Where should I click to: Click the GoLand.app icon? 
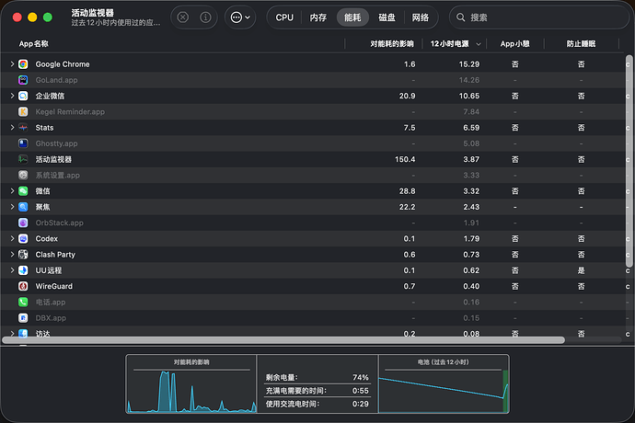click(23, 80)
